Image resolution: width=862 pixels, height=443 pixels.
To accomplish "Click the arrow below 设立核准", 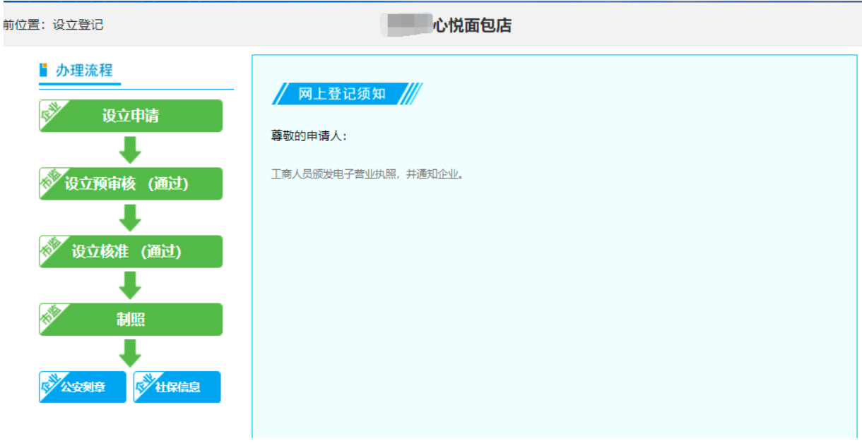I will pos(131,284).
